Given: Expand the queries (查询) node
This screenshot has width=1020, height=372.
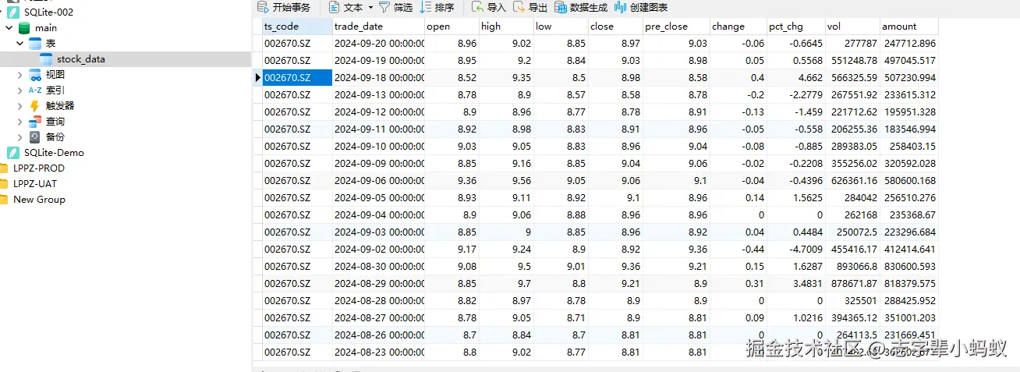Looking at the screenshot, I should [x=19, y=122].
